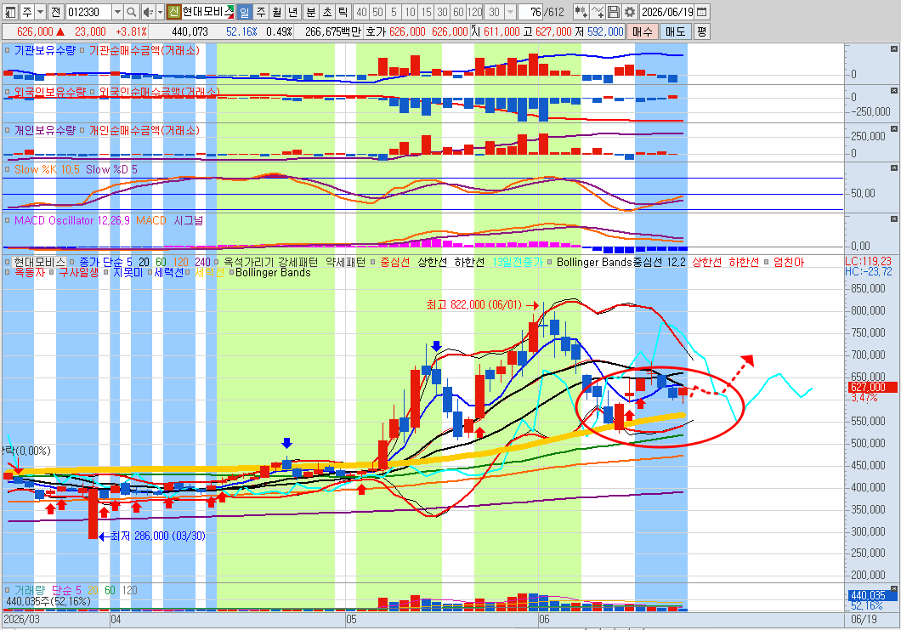Click the 13일전종가 legend label
The image size is (901, 630).
point(518,262)
